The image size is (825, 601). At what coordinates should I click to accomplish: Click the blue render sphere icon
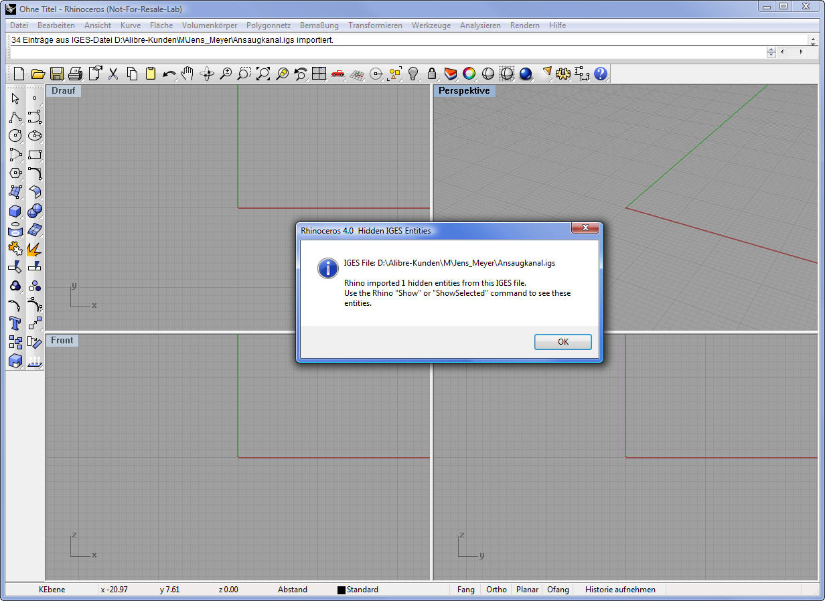526,74
